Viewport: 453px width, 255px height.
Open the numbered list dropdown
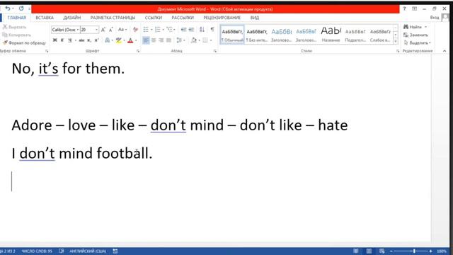[x=164, y=30]
